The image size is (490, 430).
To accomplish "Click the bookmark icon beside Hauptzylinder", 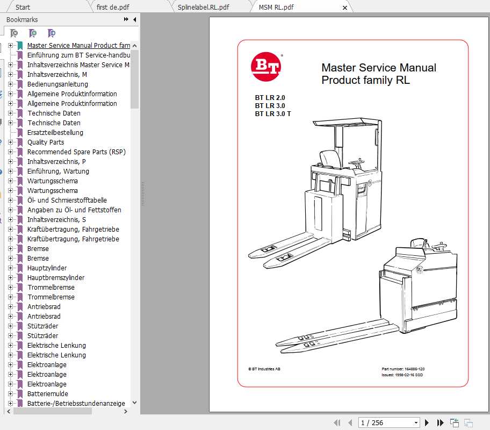I will click(x=20, y=268).
